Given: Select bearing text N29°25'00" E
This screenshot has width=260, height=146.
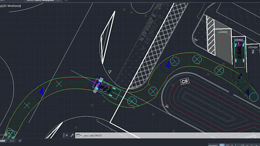Looking at the screenshot, I should pos(148,27).
